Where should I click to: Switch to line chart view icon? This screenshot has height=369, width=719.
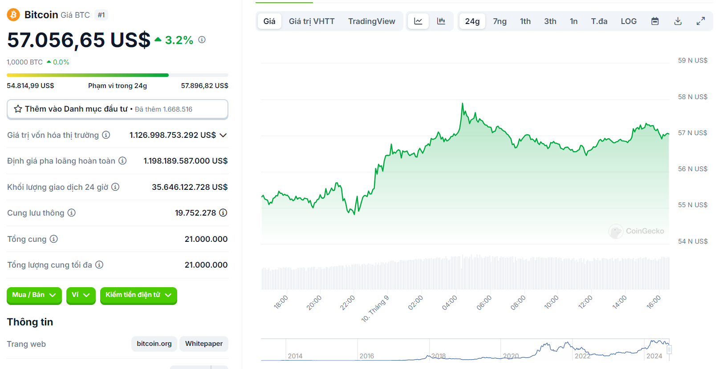[418, 21]
